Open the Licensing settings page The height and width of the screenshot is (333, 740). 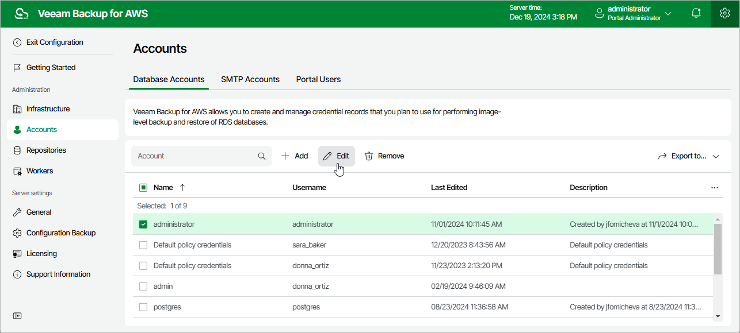(x=41, y=254)
